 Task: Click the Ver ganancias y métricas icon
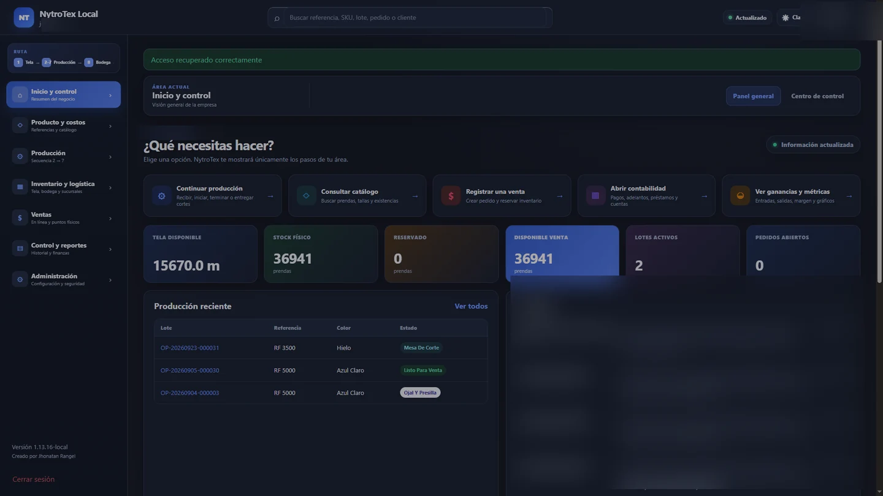point(740,196)
